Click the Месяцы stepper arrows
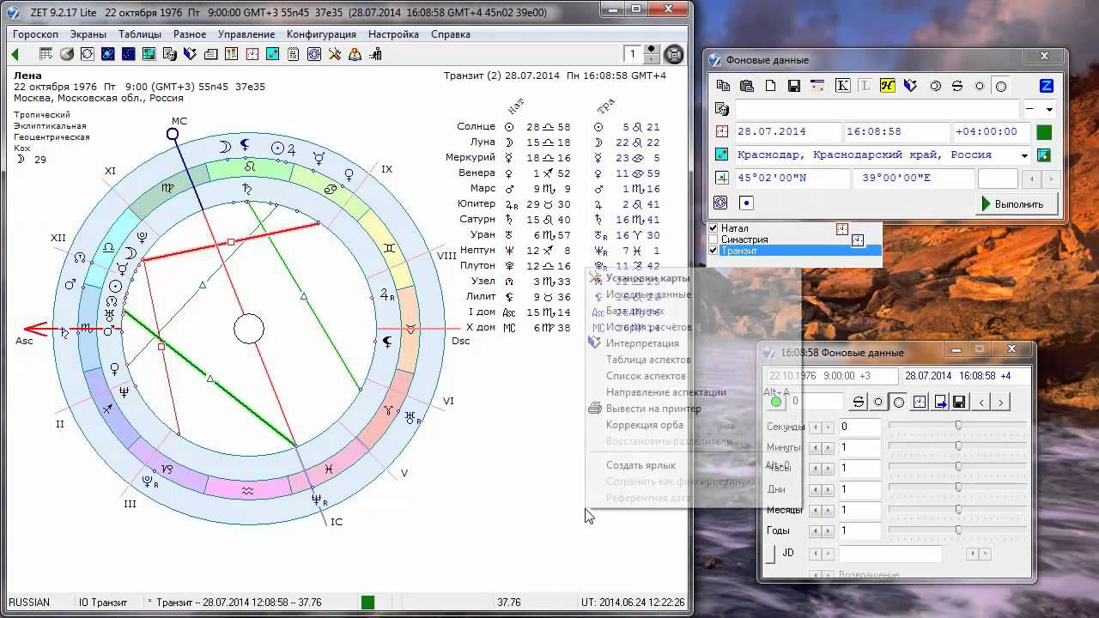 822,510
